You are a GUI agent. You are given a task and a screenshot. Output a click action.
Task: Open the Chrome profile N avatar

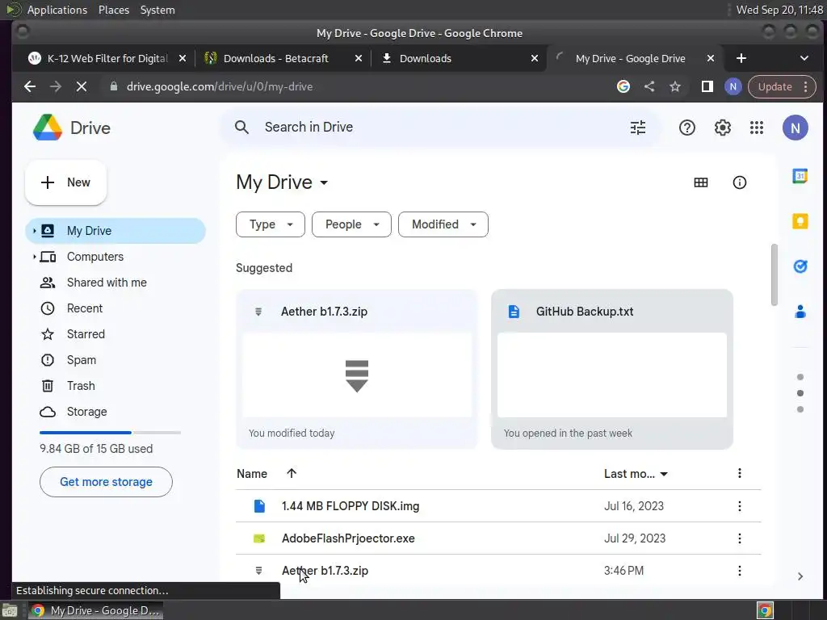733,86
